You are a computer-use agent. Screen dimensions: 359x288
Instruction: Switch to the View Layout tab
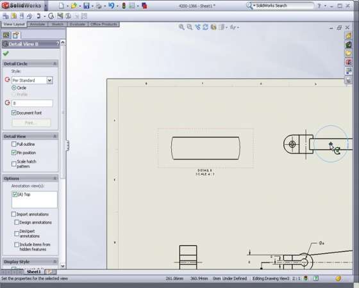14,24
